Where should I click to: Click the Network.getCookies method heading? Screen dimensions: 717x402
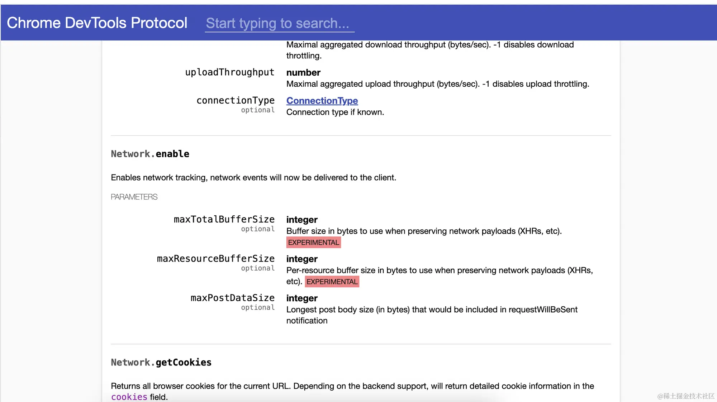point(161,363)
